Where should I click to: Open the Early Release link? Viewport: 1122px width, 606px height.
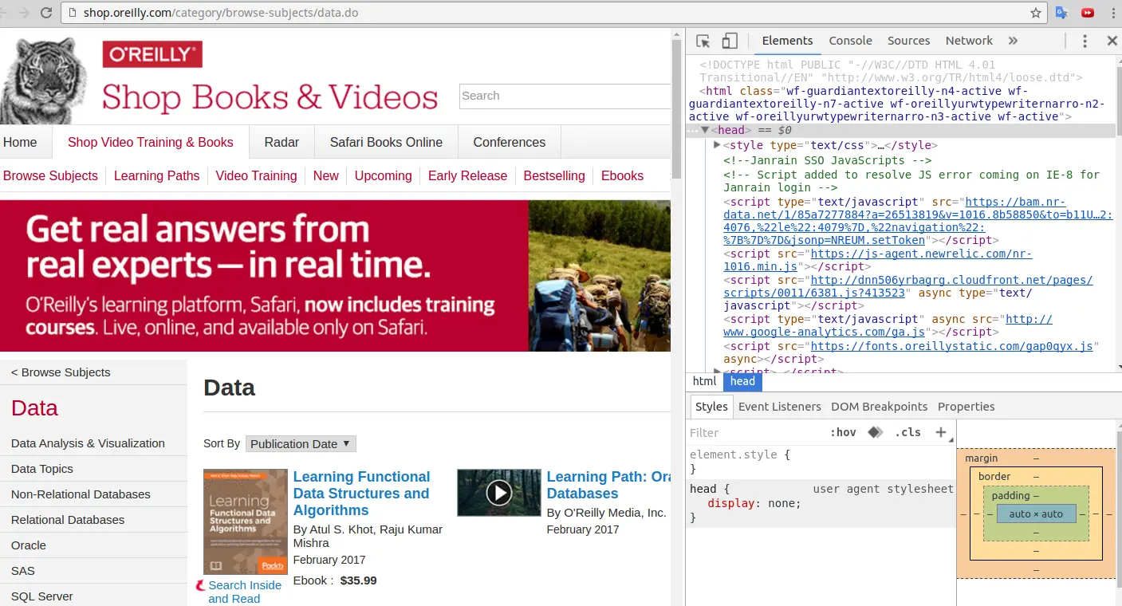(x=467, y=176)
